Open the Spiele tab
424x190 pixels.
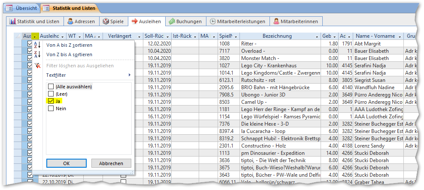(x=113, y=21)
